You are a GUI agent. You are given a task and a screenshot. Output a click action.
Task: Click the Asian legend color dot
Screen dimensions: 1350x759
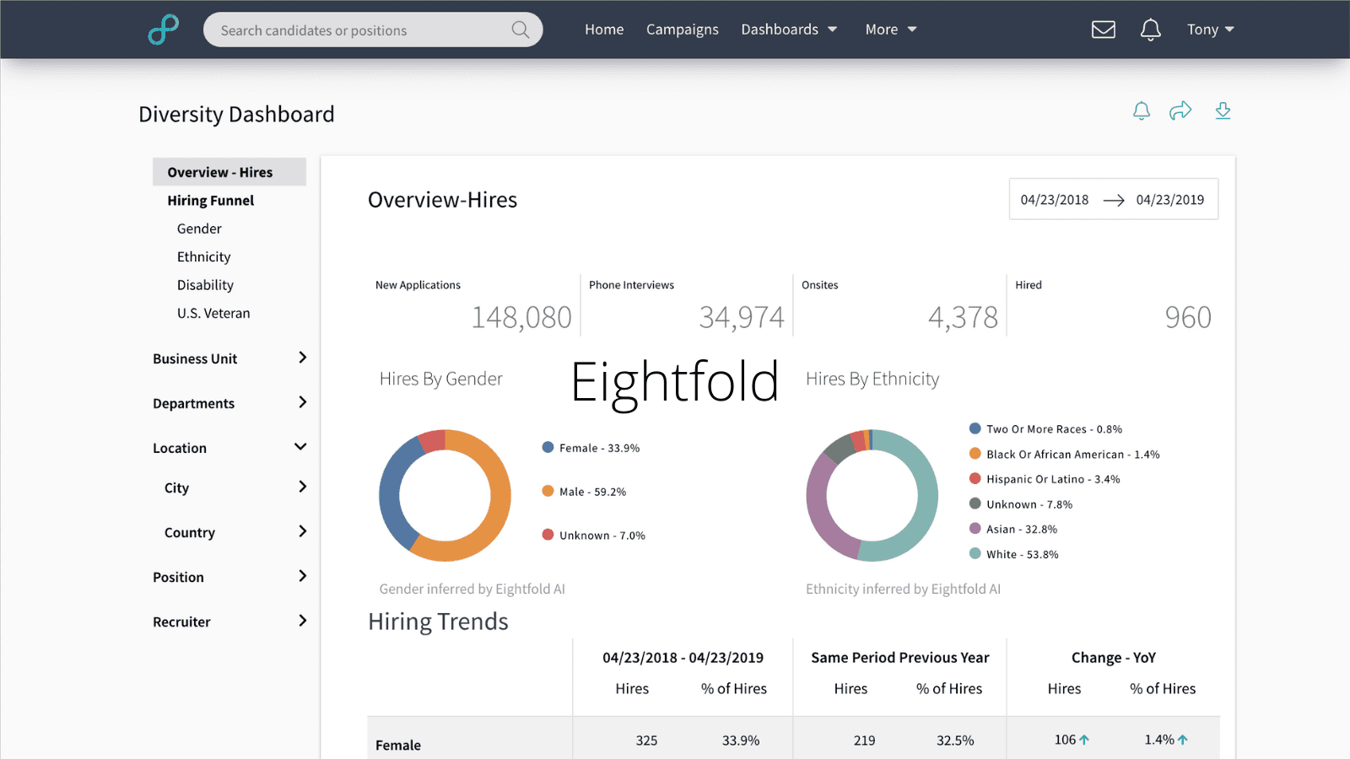tap(975, 529)
